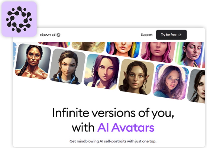Click the small circular icon beside dawn ai
Image resolution: width=207 pixels, height=148 pixels.
click(58, 35)
